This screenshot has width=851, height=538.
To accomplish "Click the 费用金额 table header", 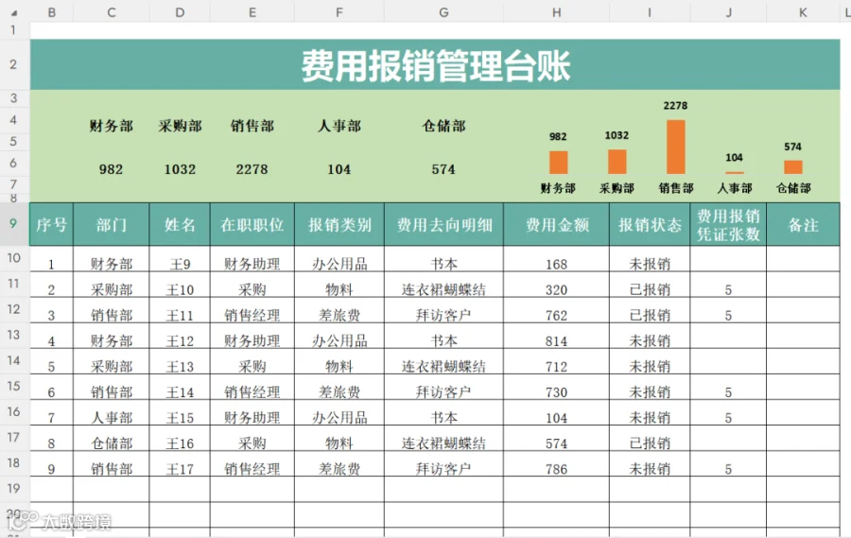I will (x=556, y=224).
